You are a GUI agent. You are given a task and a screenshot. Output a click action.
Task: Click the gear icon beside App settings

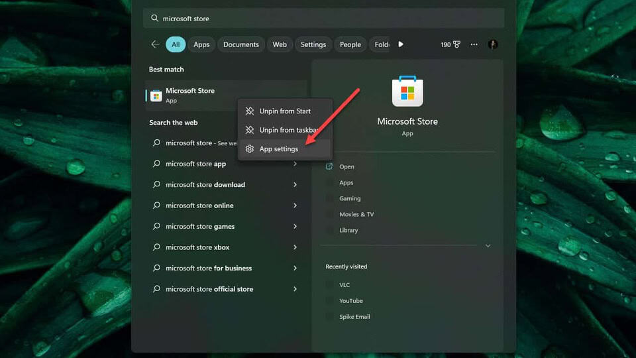(x=250, y=149)
